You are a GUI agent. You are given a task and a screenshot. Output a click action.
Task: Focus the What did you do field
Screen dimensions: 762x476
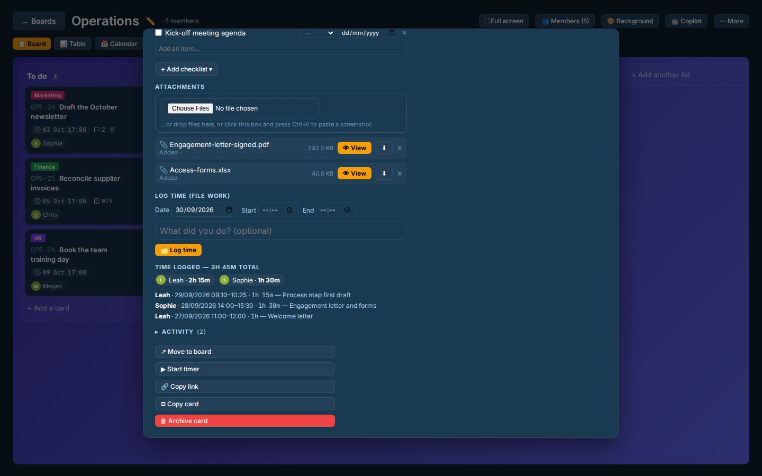[x=280, y=231]
